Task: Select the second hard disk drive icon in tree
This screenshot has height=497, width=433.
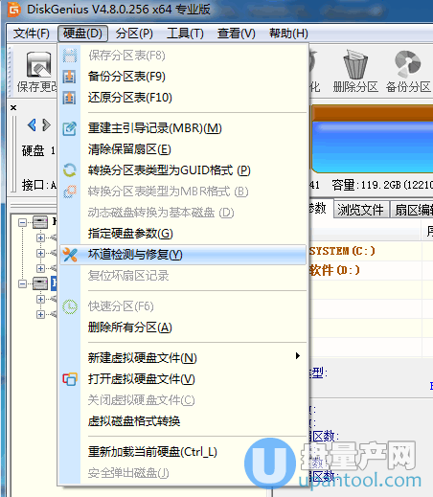Action: (x=40, y=283)
